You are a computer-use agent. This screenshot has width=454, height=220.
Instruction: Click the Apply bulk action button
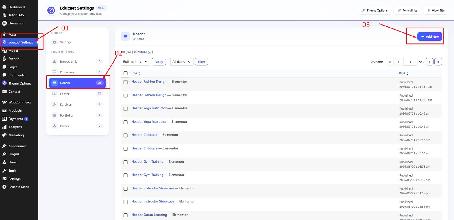[159, 62]
